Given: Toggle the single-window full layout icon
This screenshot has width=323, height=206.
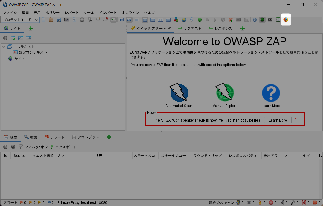Looking at the screenshot, I should pos(137,20).
